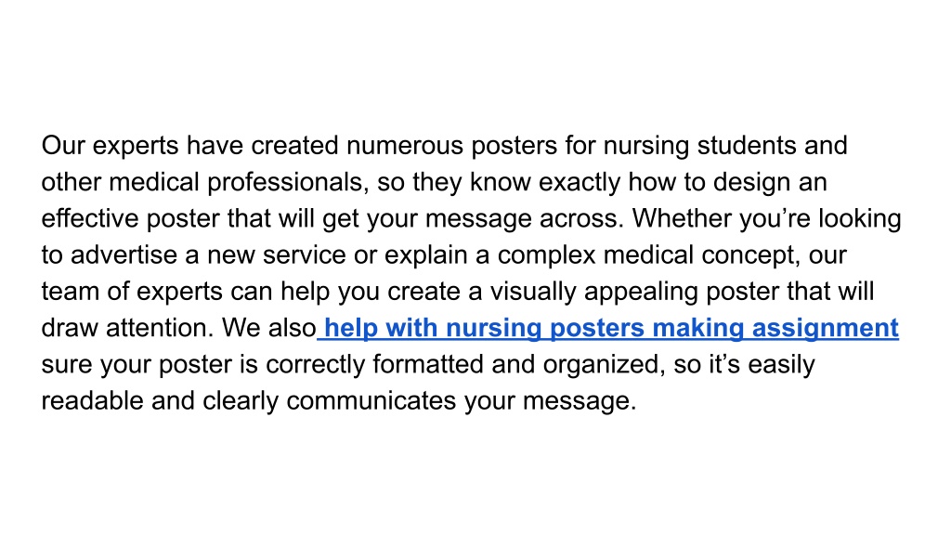This screenshot has width=951, height=535.
Task: Click the word 'readable' starting the last line
Action: pyautogui.click(x=92, y=401)
